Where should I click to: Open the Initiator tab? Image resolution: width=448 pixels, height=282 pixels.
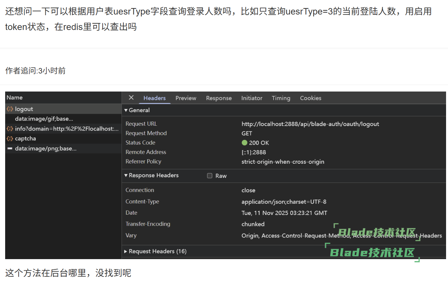pos(252,98)
